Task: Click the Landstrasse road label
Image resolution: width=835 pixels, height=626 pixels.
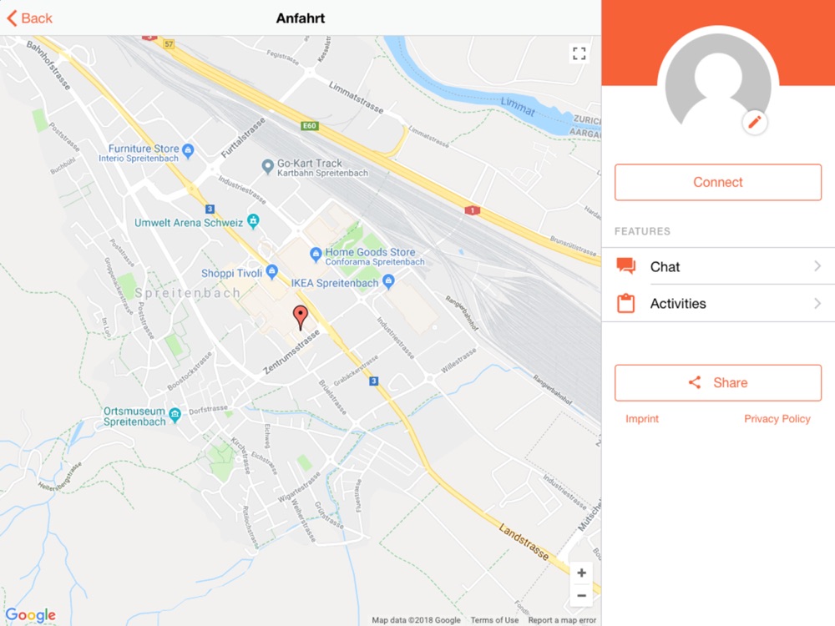Action: tap(524, 542)
